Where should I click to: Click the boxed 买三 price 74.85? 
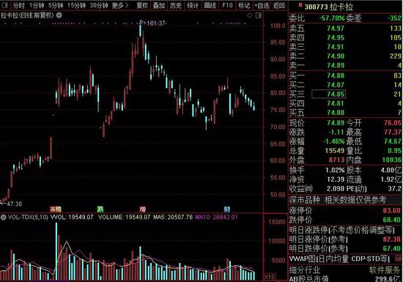click(x=329, y=94)
